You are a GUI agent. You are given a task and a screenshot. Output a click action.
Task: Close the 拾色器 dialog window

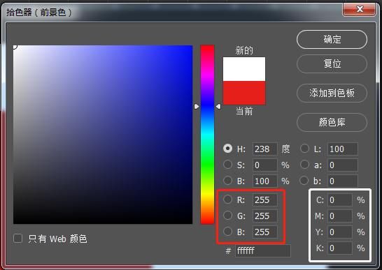tap(360, 10)
